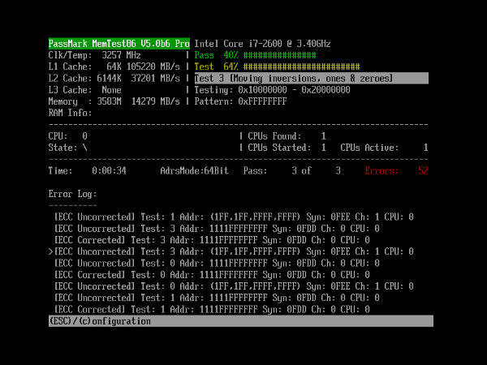
Task: Click the Intel Core i7-2600 CPU label
Action: tap(263, 43)
